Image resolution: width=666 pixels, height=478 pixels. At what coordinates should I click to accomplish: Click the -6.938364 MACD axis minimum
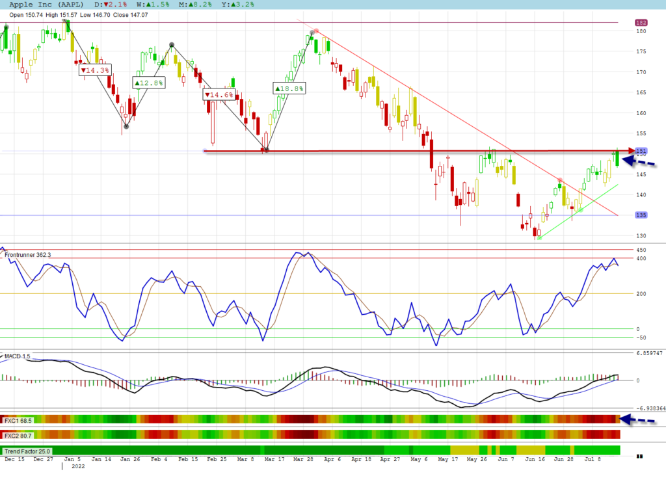650,408
